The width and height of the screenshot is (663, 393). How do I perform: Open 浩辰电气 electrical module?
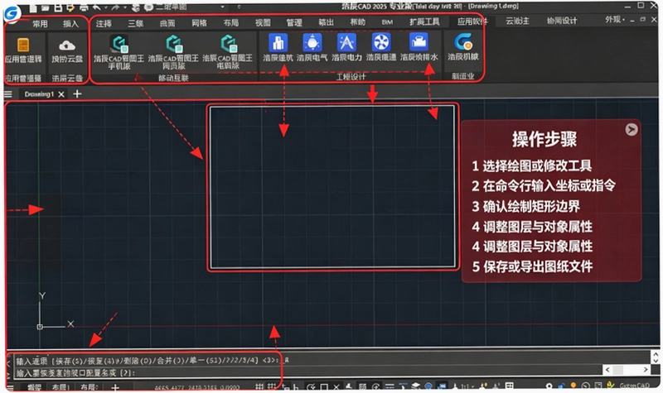312,47
